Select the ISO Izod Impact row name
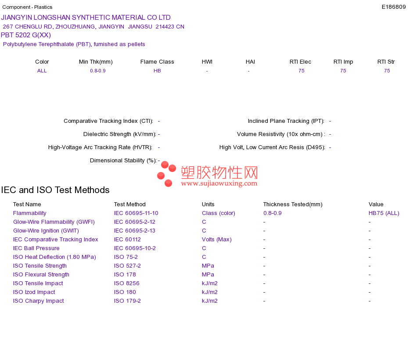Screen dimensions: 417x351 pyautogui.click(x=34, y=292)
